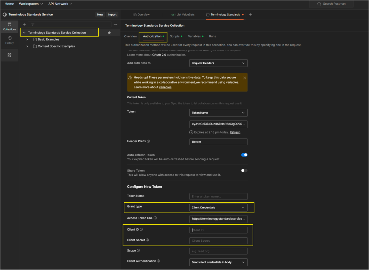
Task: Click the Scope input field
Action: tap(218, 251)
